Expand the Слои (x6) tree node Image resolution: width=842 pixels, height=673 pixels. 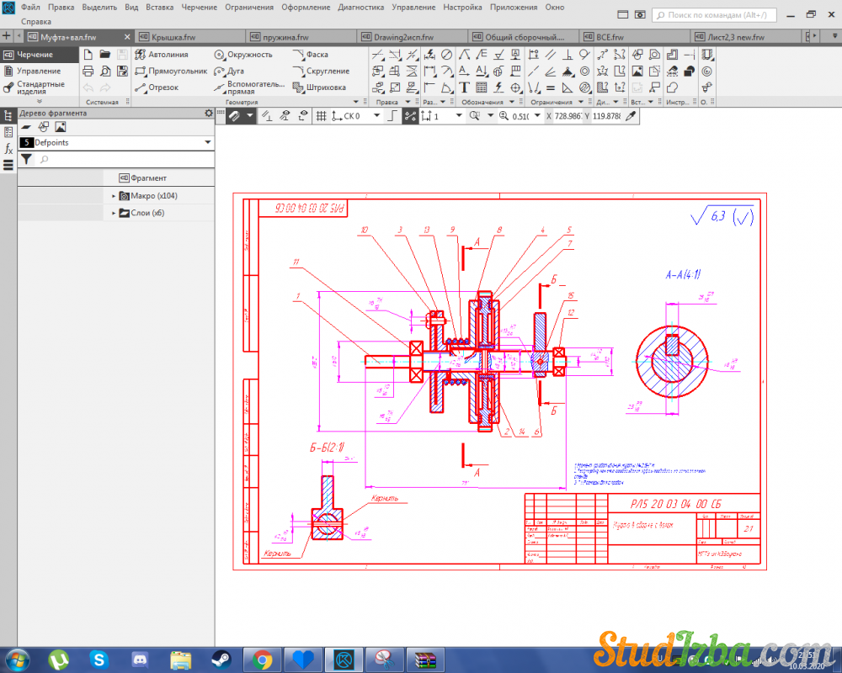point(114,214)
